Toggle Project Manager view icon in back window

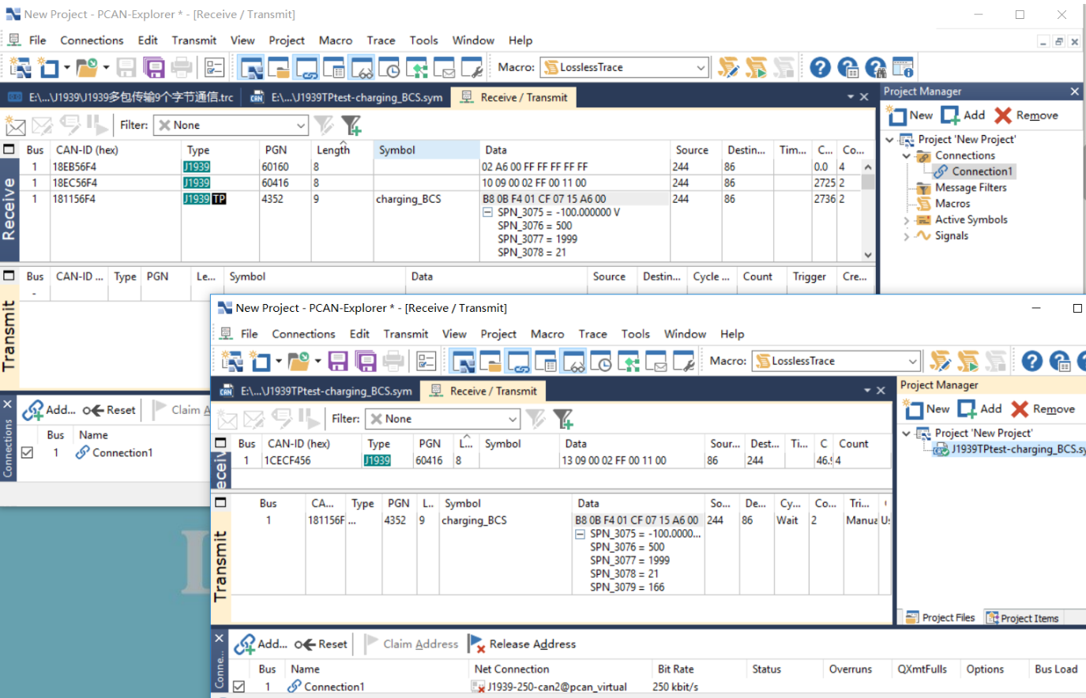pos(252,67)
